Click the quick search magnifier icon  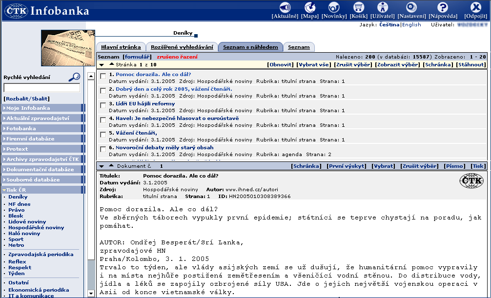[x=74, y=77]
